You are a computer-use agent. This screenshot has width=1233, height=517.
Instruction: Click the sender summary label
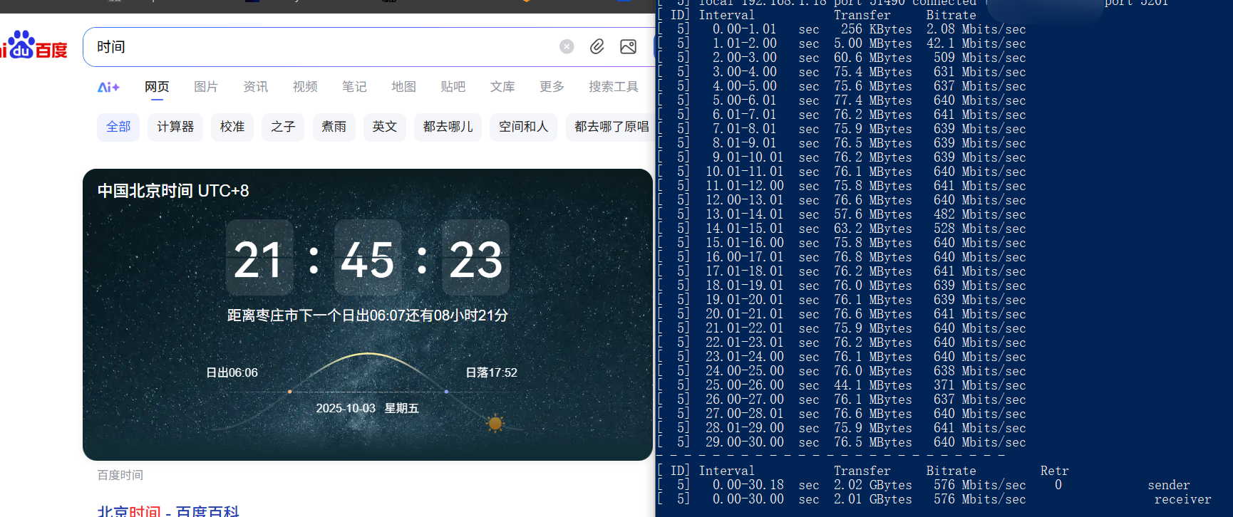[x=1168, y=485]
